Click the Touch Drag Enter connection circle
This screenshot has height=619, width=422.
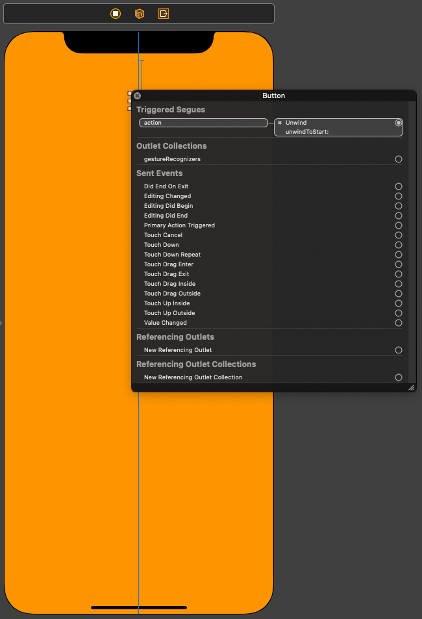pyautogui.click(x=399, y=264)
